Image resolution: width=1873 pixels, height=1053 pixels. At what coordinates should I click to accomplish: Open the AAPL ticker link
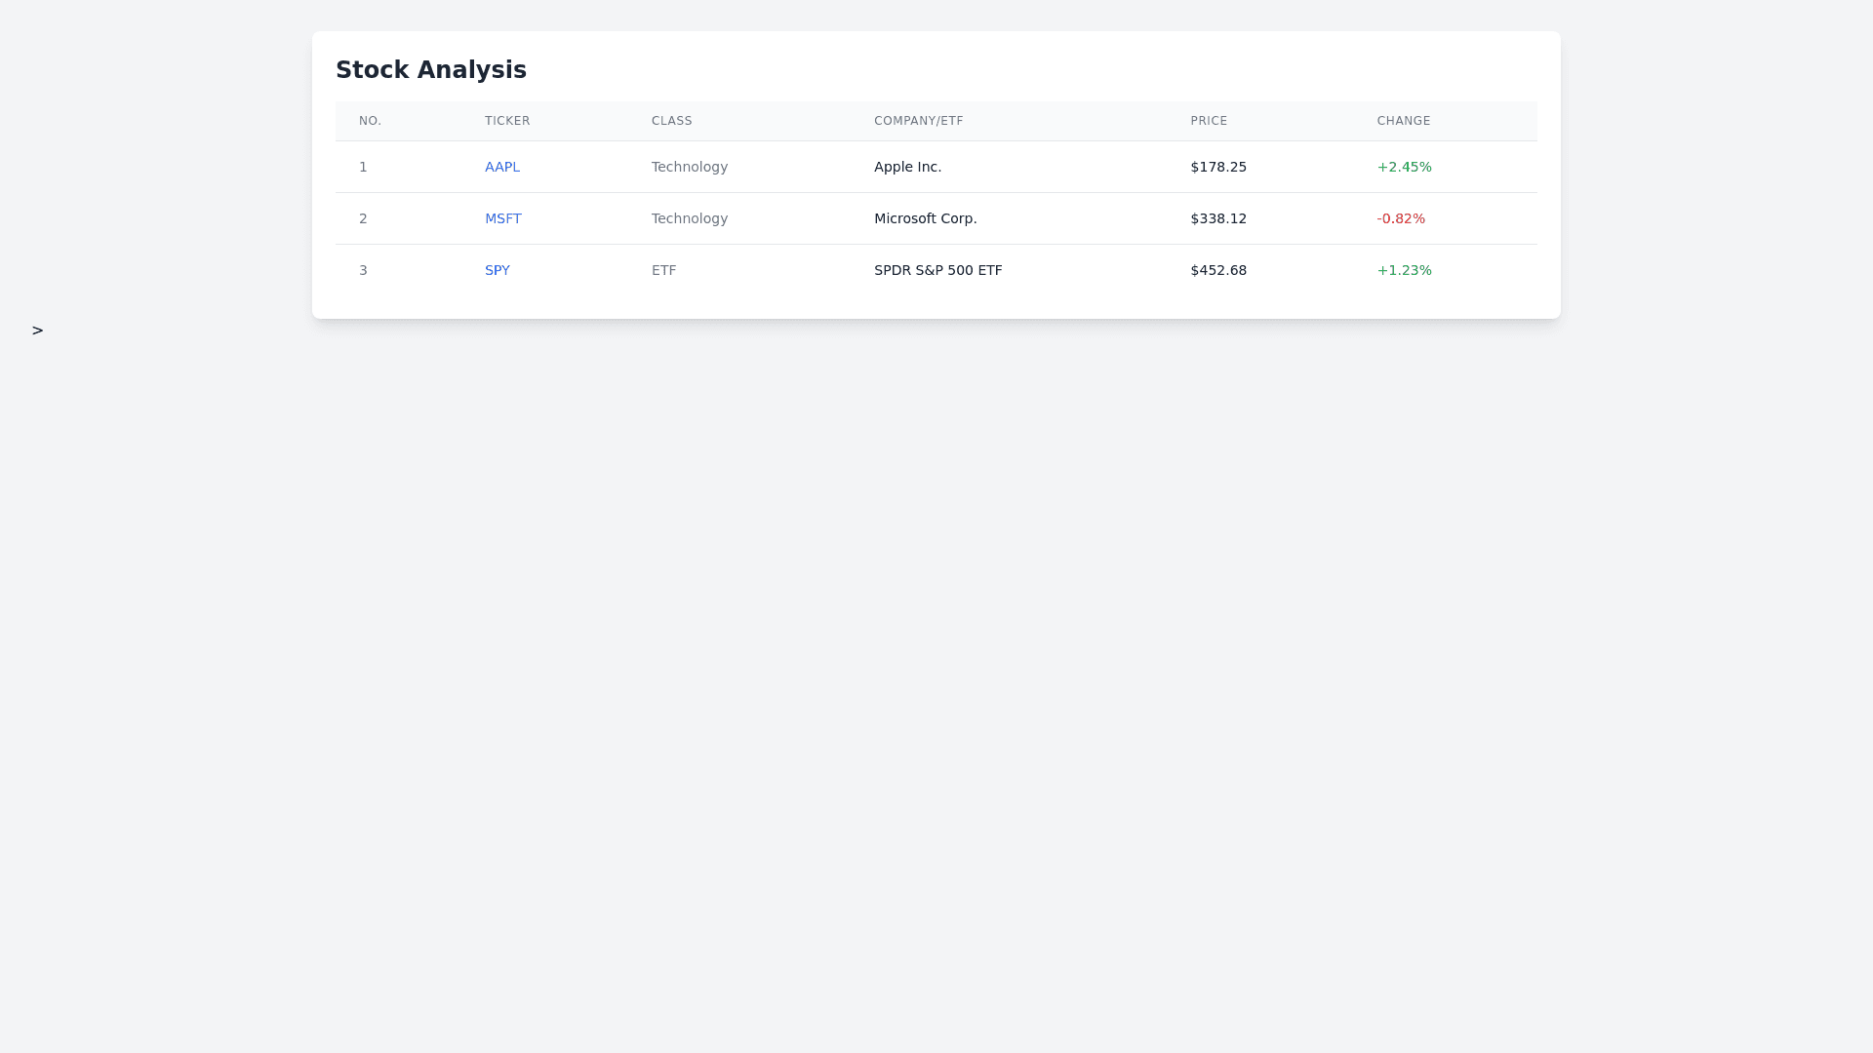[x=501, y=167]
